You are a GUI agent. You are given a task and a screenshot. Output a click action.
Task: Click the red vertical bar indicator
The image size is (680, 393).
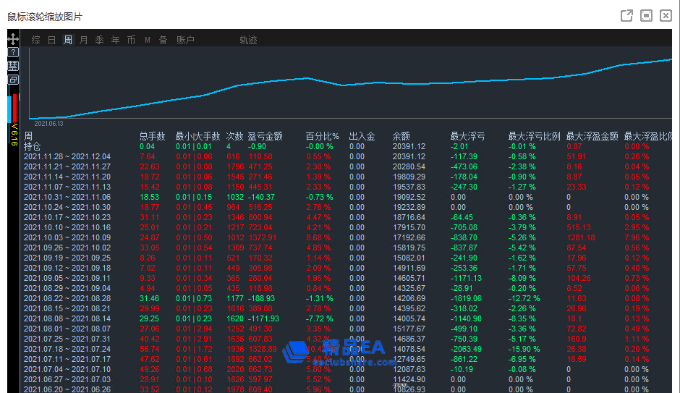(16, 107)
